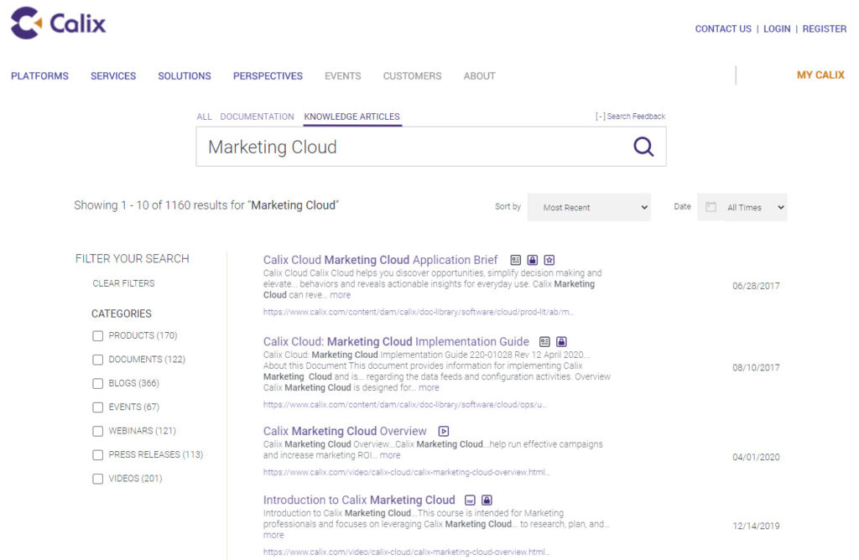Screen dimensions: 859x560
Task: Open the Services menu
Action: click(113, 76)
